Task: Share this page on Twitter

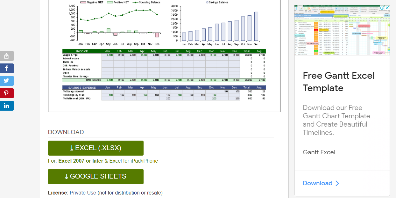Action: [7, 81]
